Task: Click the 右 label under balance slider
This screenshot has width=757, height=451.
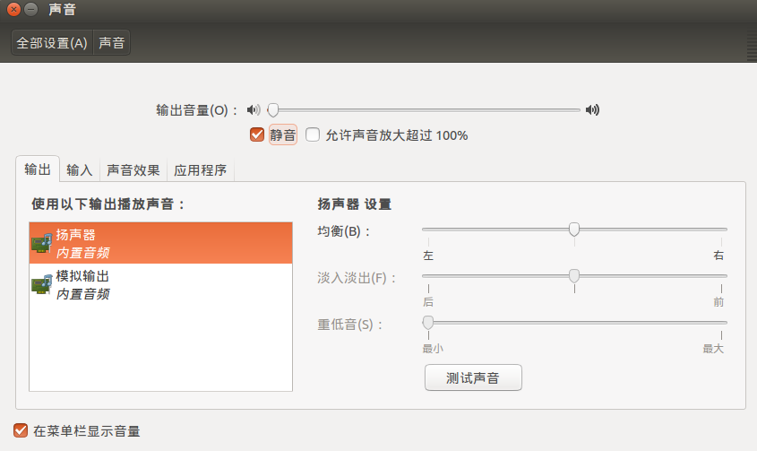Action: [718, 256]
